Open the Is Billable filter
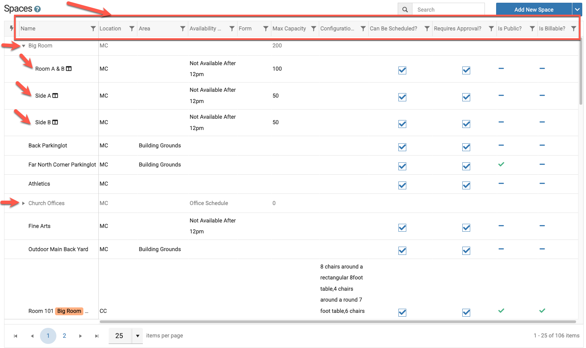Screen dimensions: 586x348 pos(574,29)
